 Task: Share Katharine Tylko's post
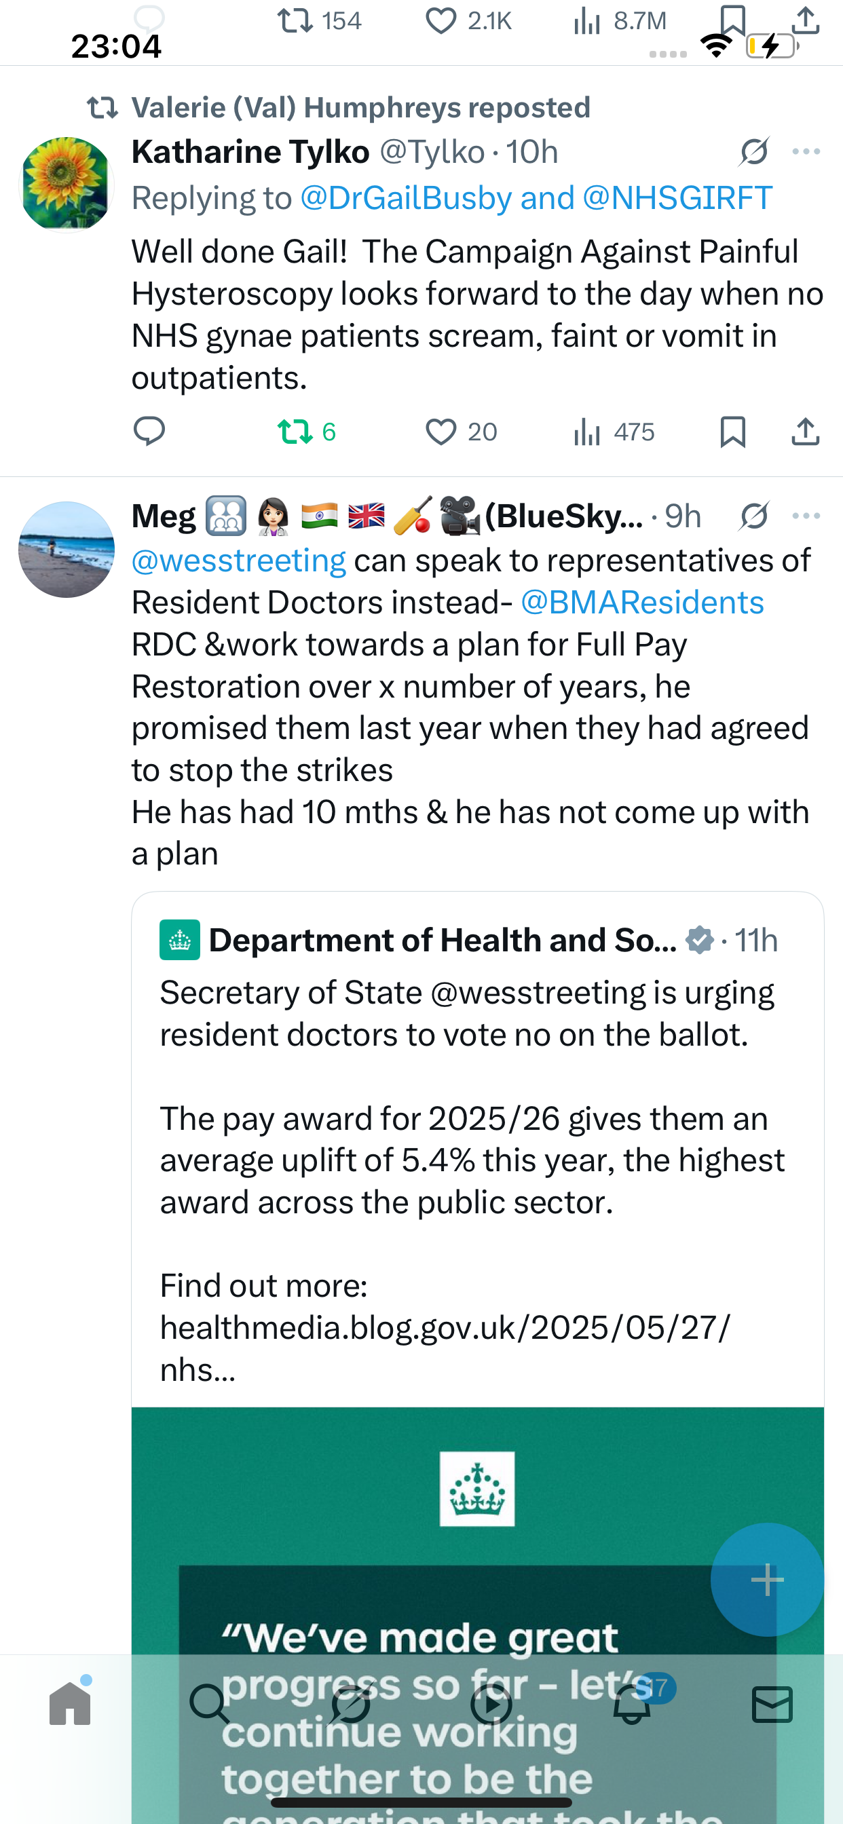pos(806,431)
